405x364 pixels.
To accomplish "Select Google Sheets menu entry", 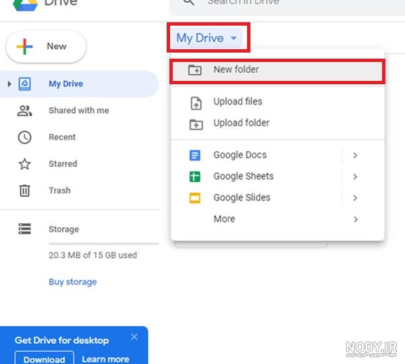I will 277,177.
